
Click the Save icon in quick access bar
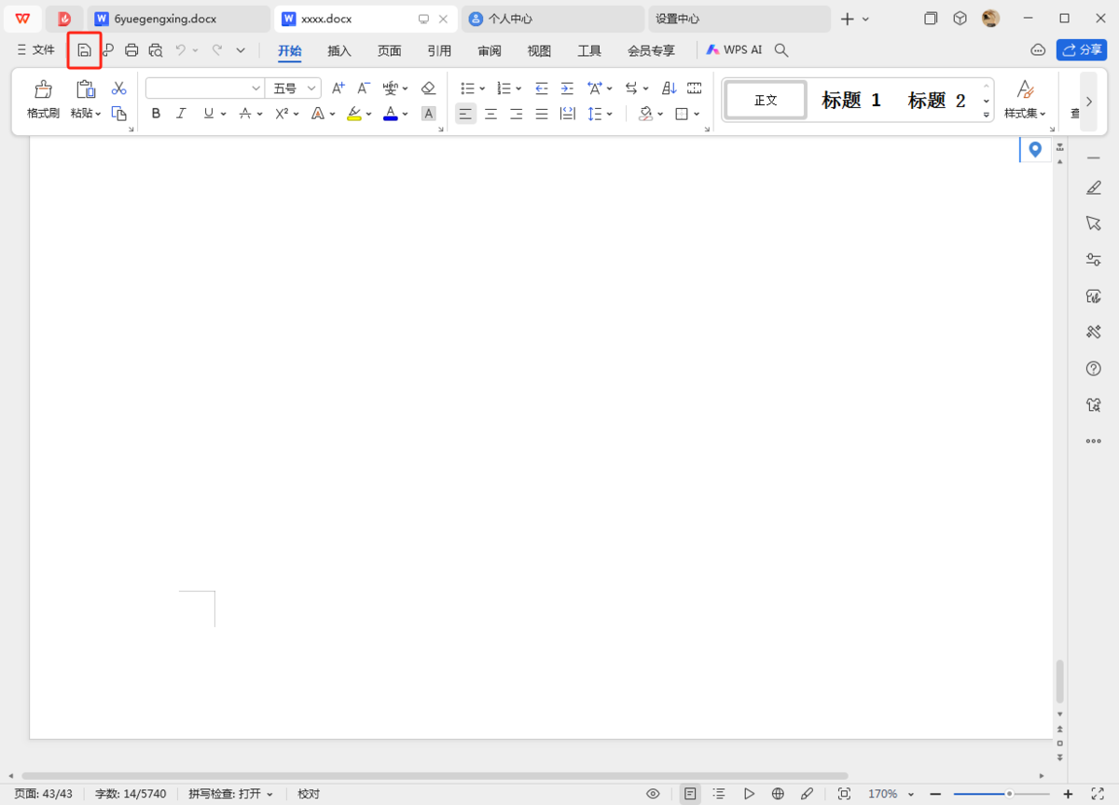(84, 50)
